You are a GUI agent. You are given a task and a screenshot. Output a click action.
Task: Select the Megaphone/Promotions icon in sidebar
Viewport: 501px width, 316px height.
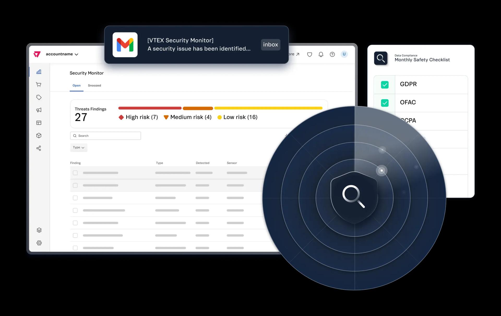39,110
